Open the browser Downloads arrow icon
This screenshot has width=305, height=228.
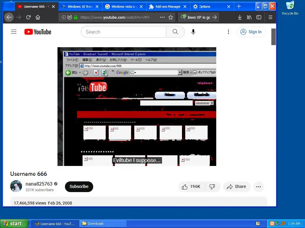(240, 18)
